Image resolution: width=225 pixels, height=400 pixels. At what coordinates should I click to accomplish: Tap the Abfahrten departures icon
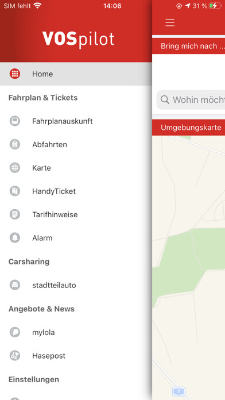pos(15,144)
